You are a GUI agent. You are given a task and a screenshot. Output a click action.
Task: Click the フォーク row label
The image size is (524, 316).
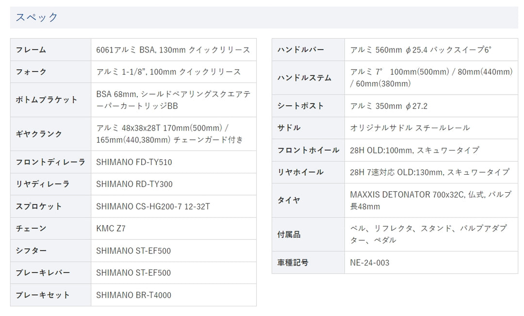pyautogui.click(x=31, y=72)
